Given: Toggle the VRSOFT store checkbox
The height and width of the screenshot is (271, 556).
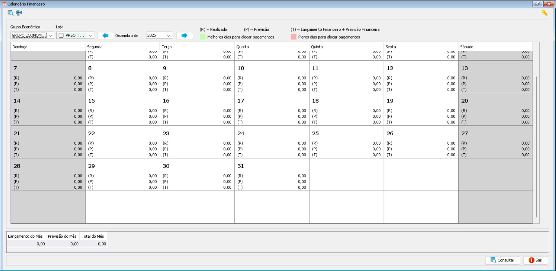Looking at the screenshot, I should [x=61, y=35].
